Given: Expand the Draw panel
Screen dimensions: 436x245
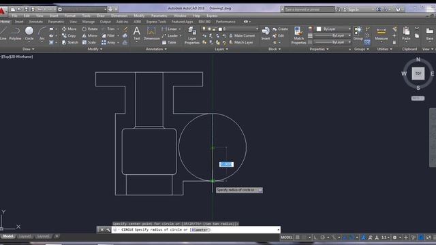Looking at the screenshot, I should click(29, 49).
